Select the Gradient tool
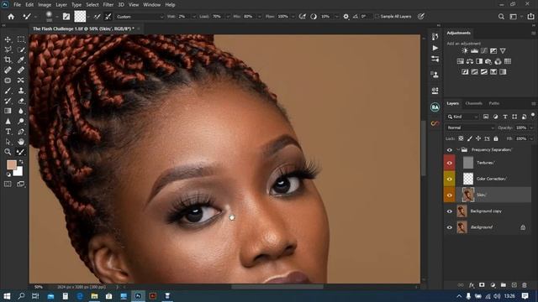The height and width of the screenshot is (302, 538). [8, 111]
